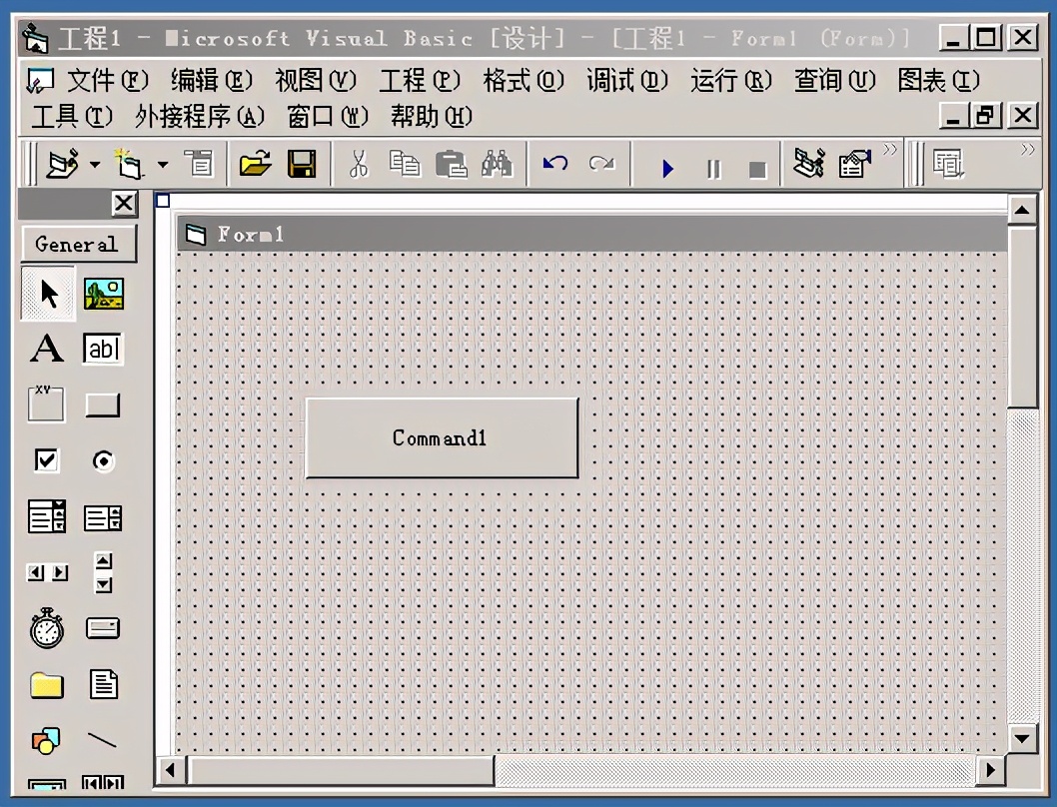Select the vertical scrollbar control tool
The image size is (1057, 807).
(103, 573)
